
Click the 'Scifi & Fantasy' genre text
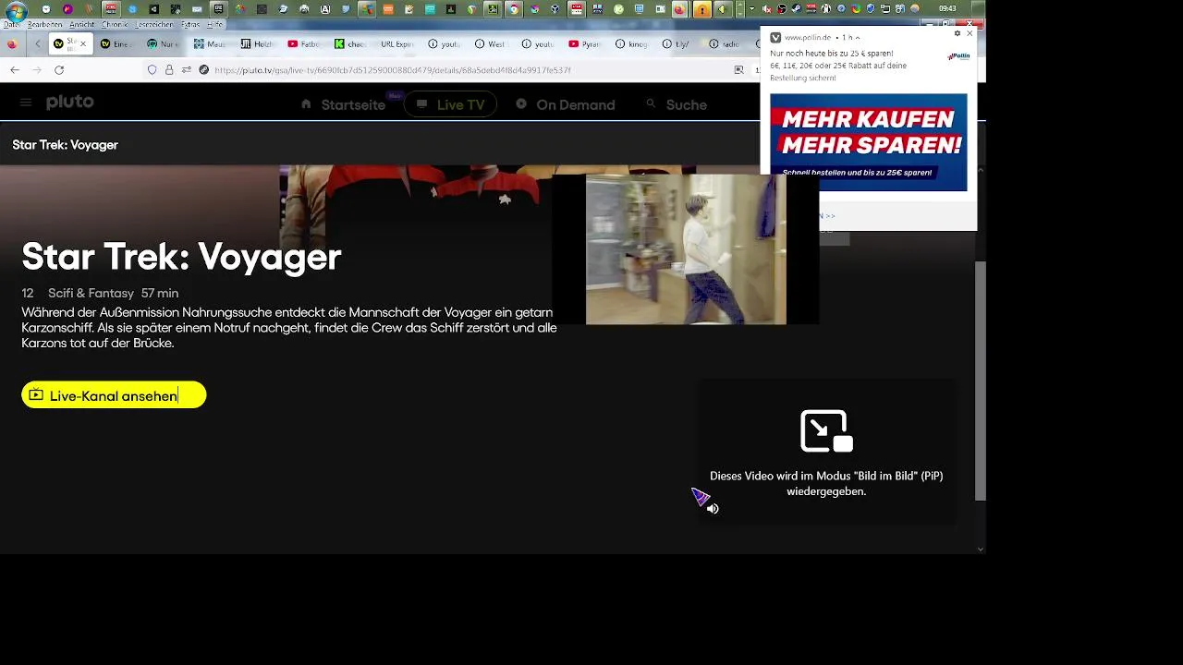(91, 293)
